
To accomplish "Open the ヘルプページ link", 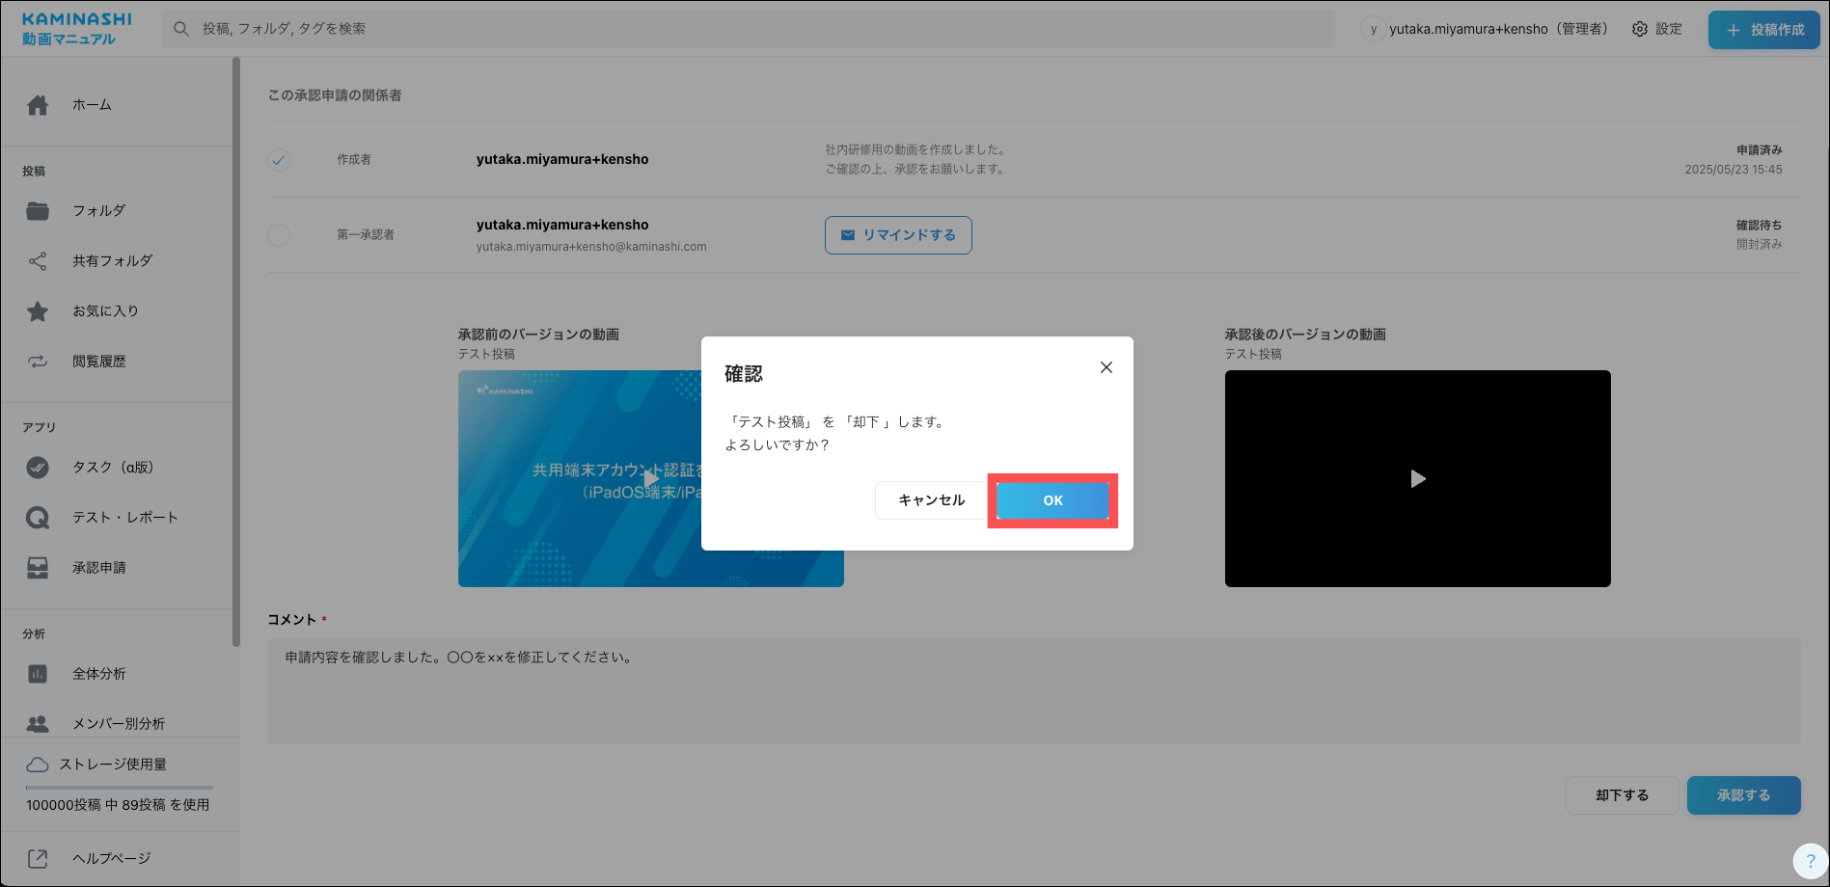I will [111, 858].
